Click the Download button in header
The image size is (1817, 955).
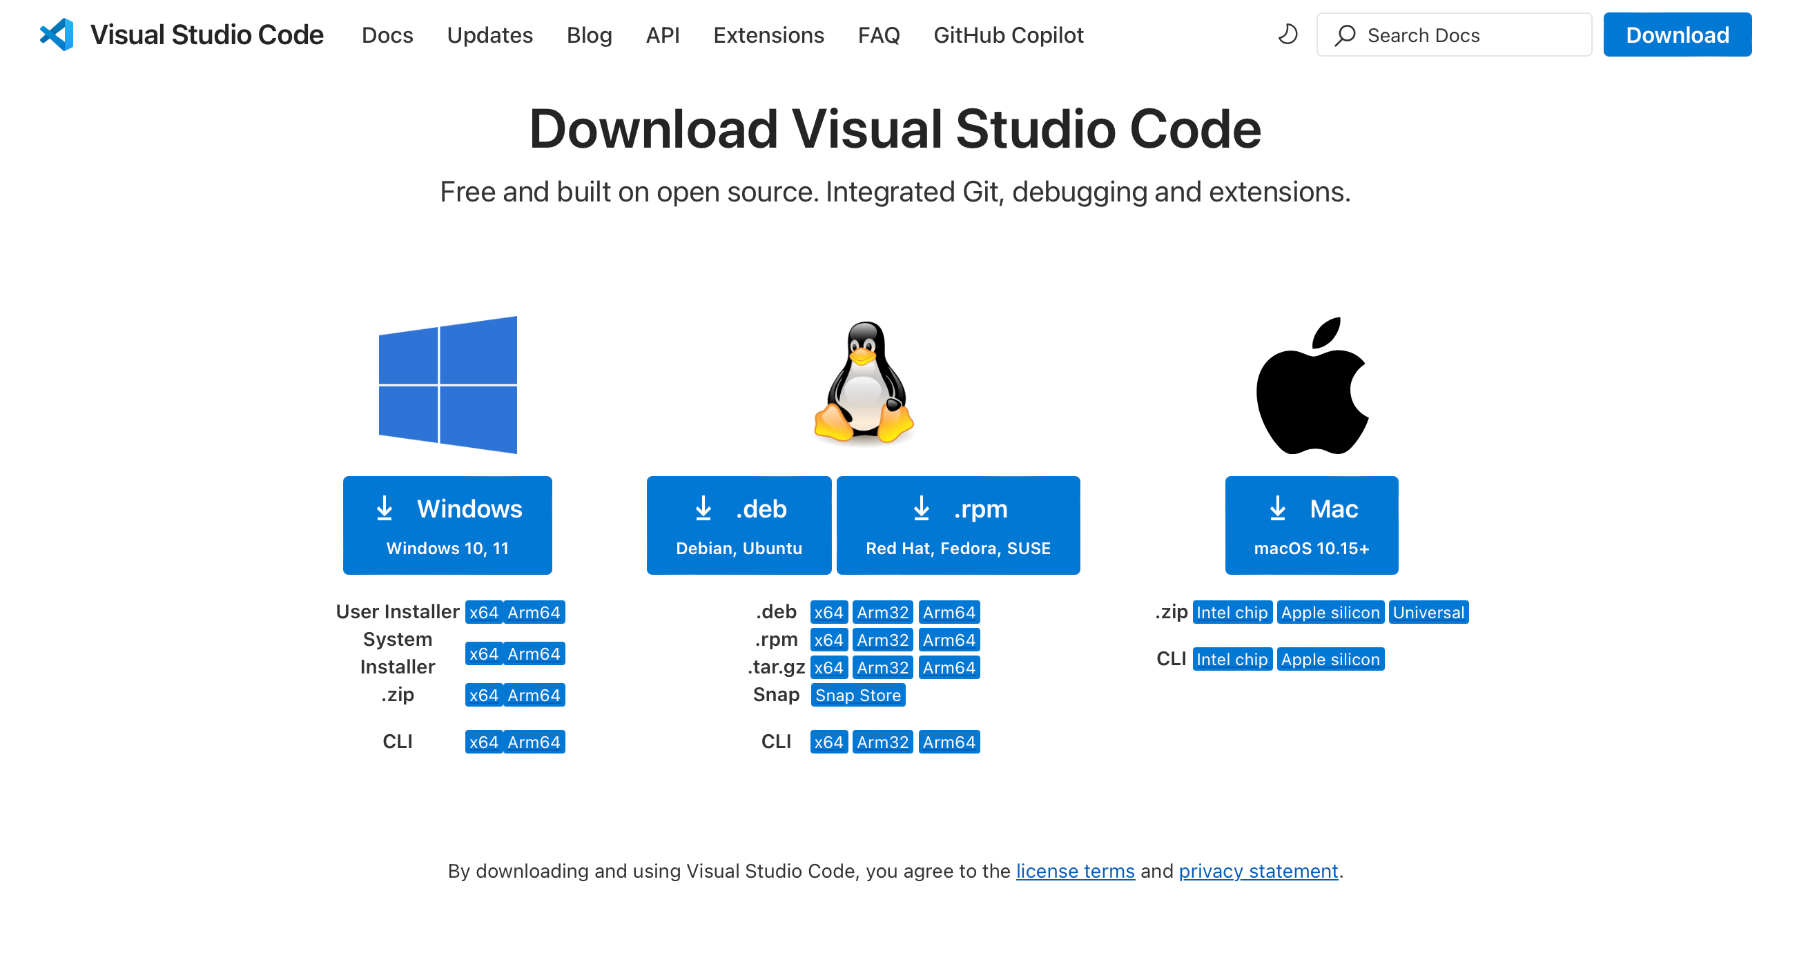pyautogui.click(x=1677, y=35)
